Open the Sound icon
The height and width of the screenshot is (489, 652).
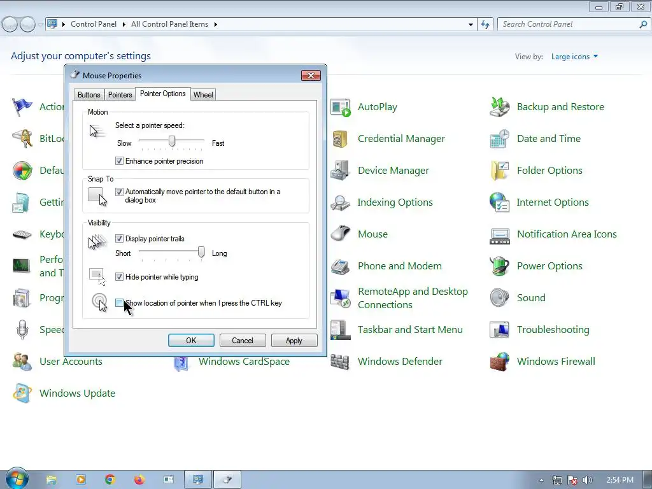tap(499, 298)
